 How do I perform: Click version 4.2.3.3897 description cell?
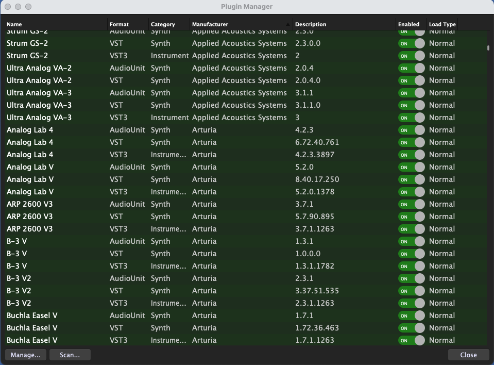pos(315,155)
